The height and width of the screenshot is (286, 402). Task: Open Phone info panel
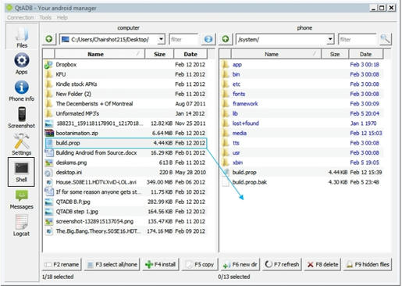[x=22, y=91]
